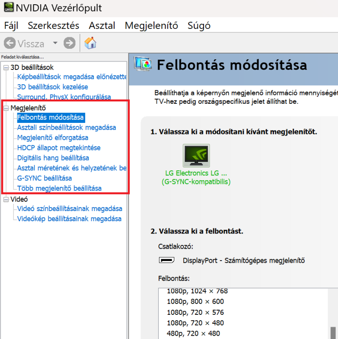Image resolution: width=338 pixels, height=339 pixels.
Task: Open Asztal méretének és helyzetének beállítása
Action: (72, 168)
